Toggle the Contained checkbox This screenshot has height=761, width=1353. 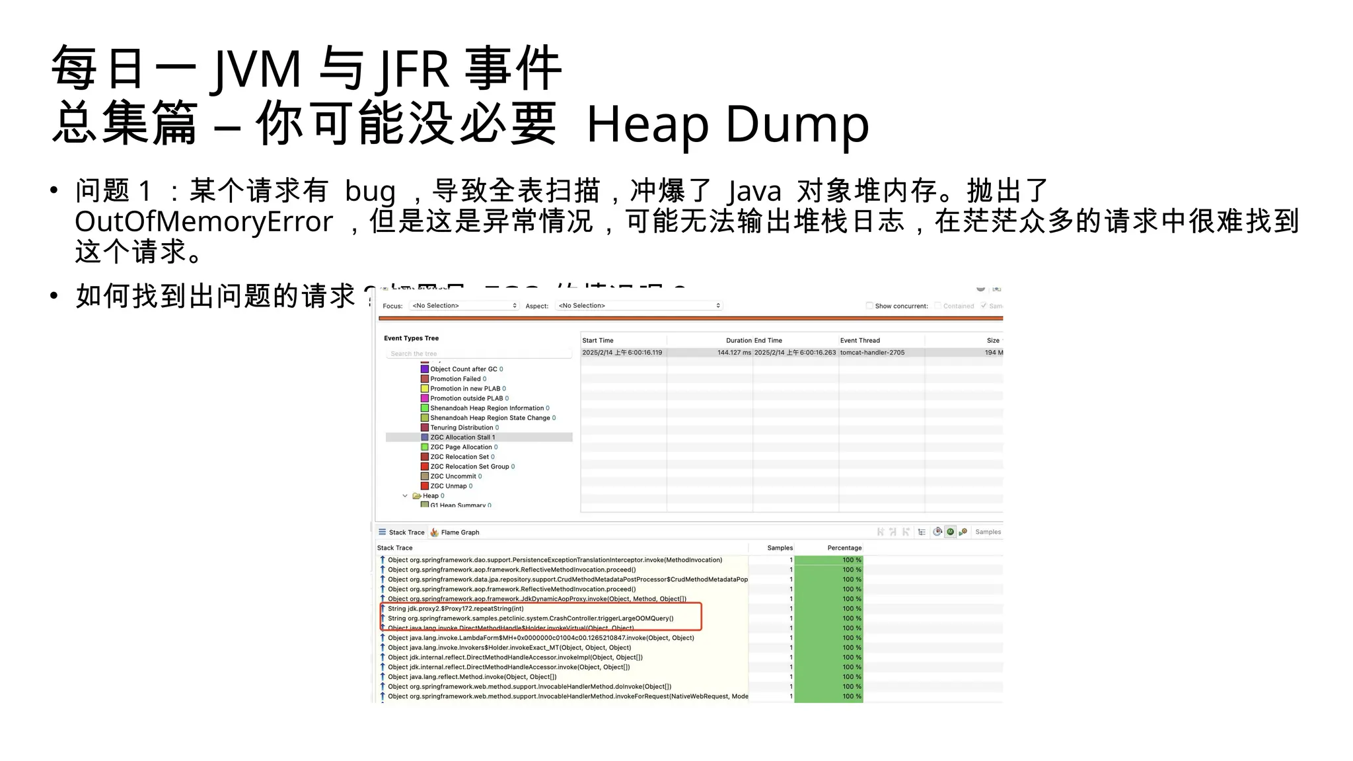coord(937,306)
